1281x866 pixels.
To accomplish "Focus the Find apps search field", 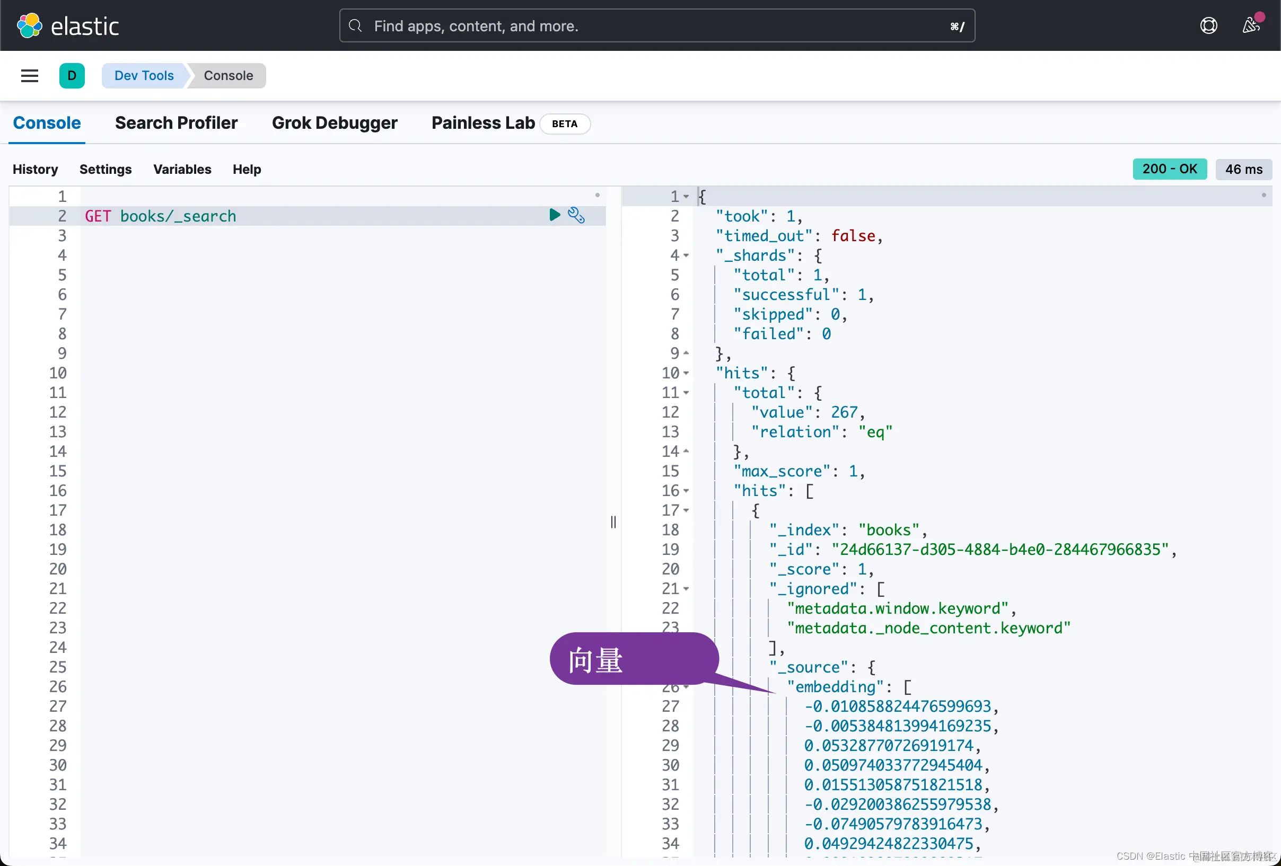I will coord(656,26).
